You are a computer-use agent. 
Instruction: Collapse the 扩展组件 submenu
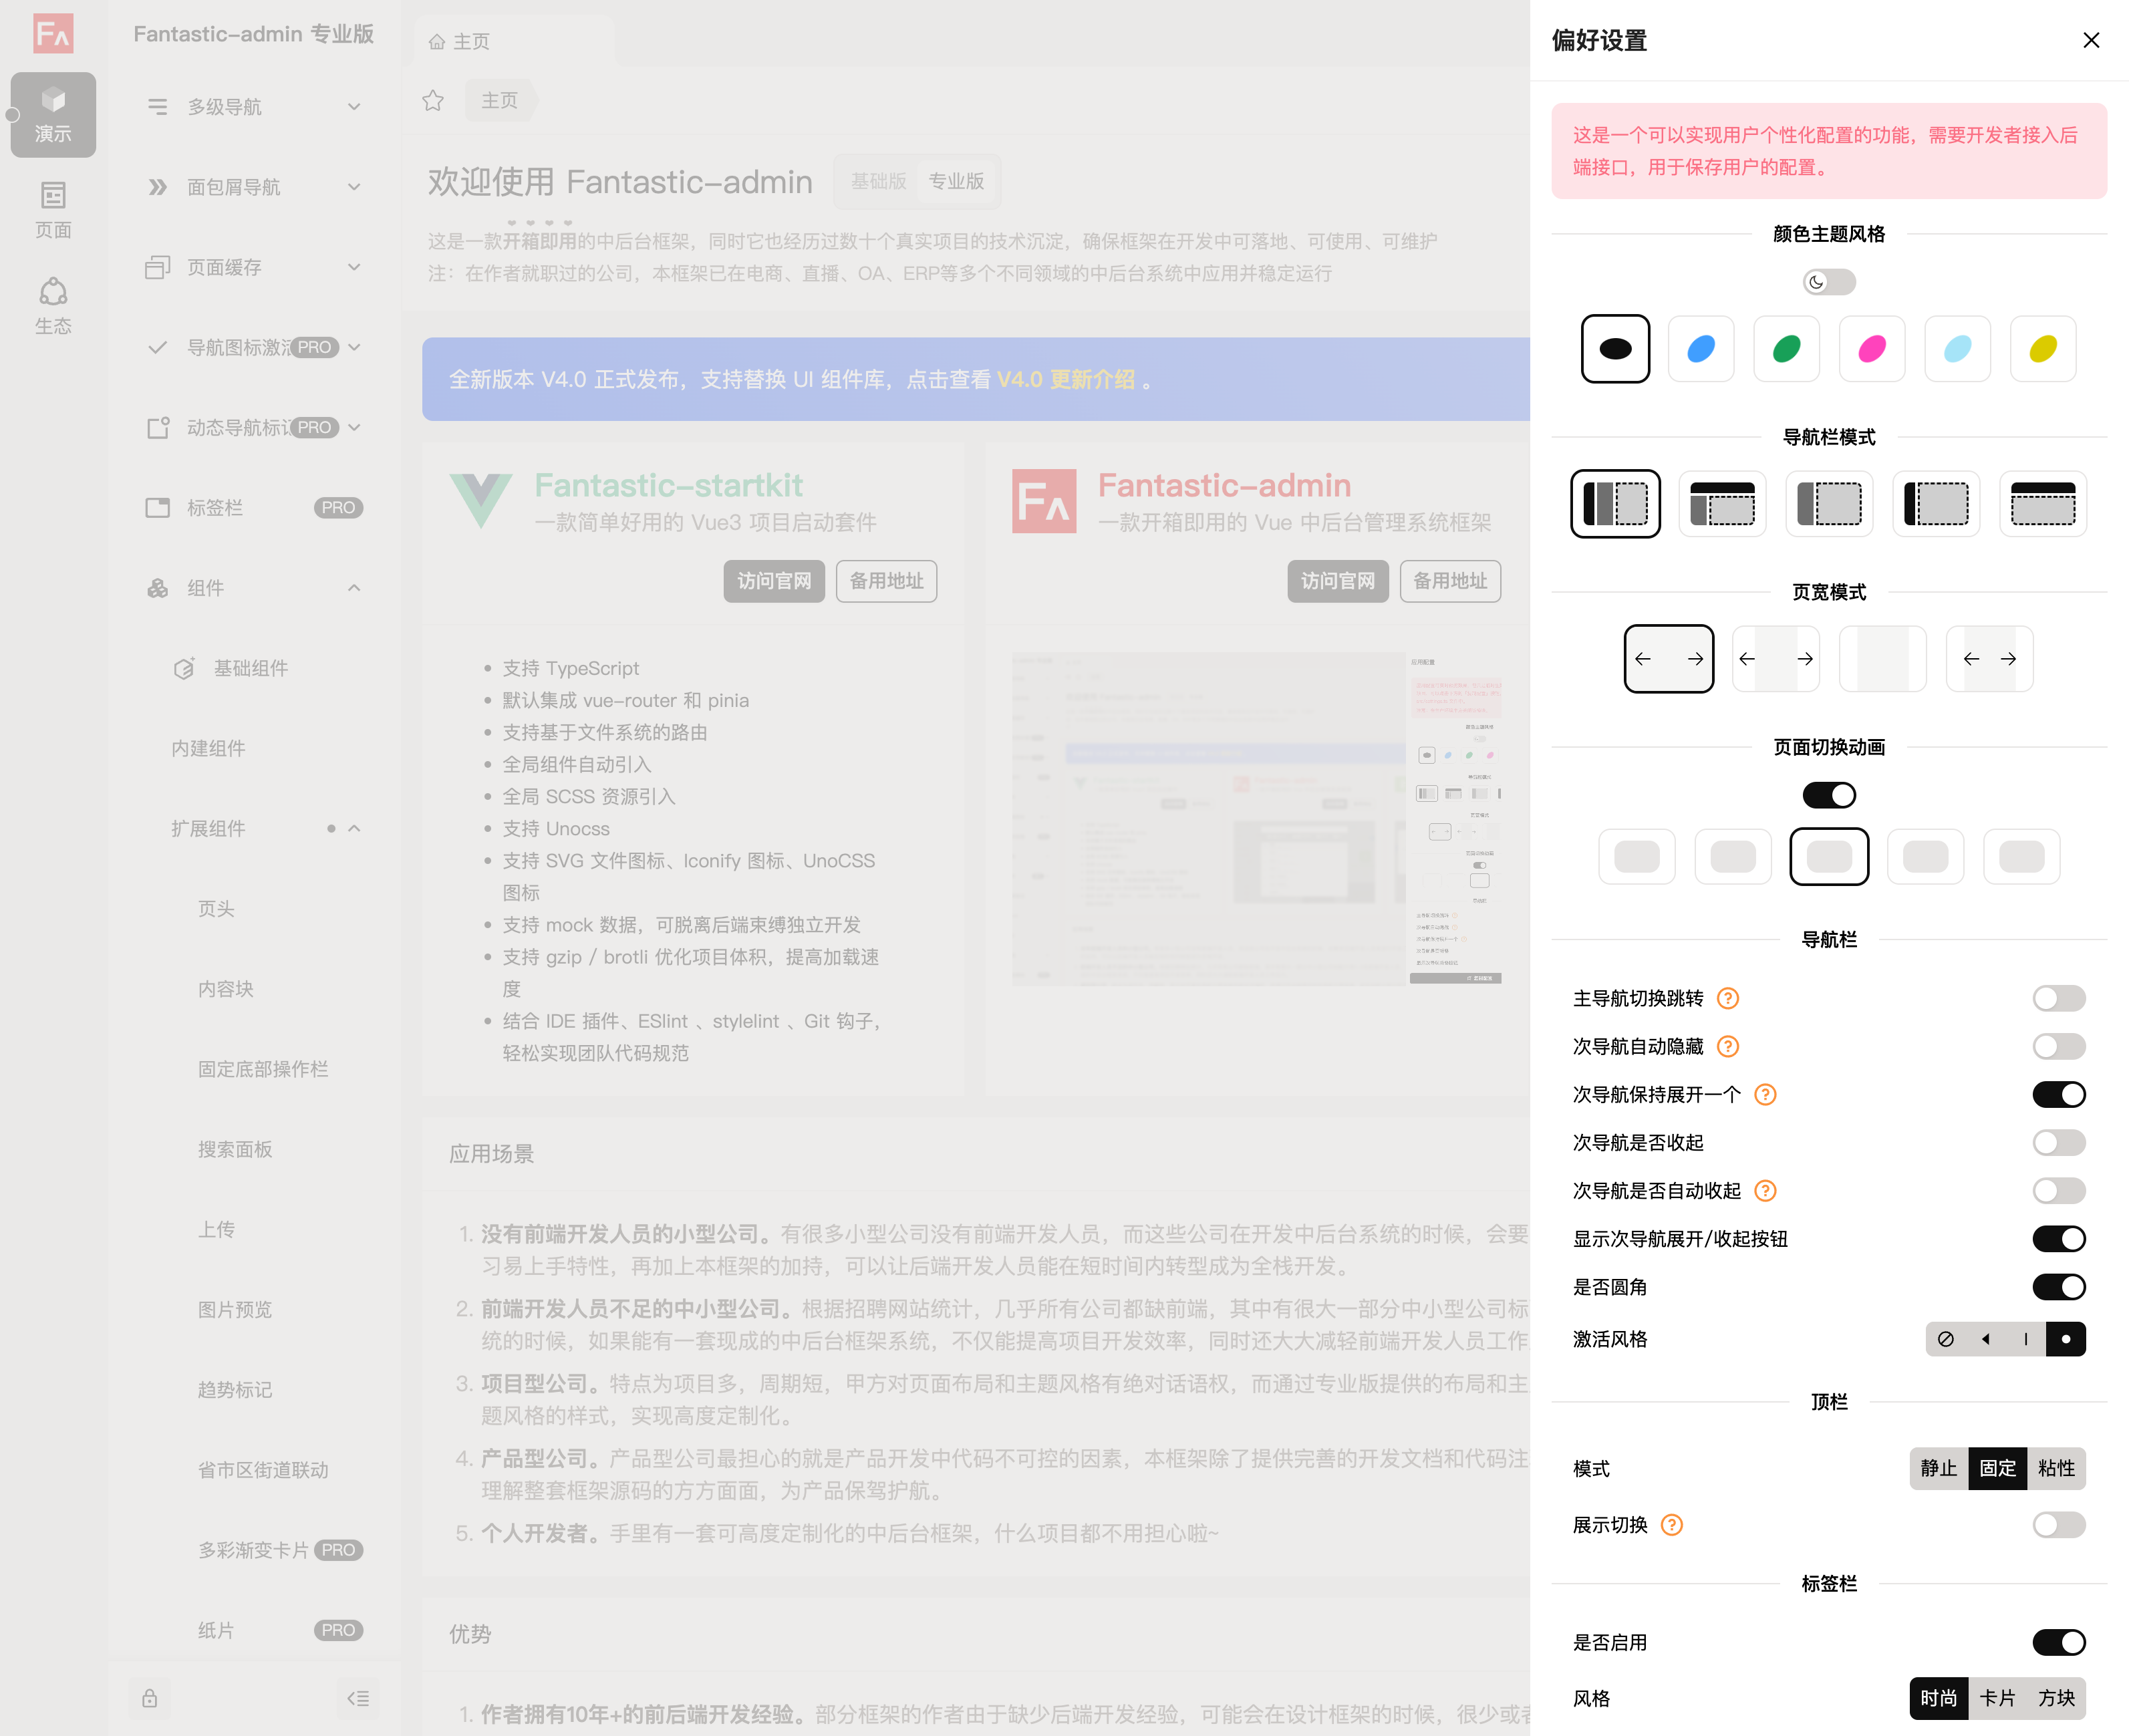(x=255, y=828)
